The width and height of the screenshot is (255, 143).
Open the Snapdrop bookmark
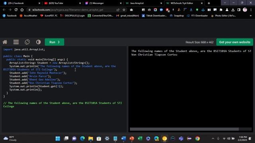177,16
